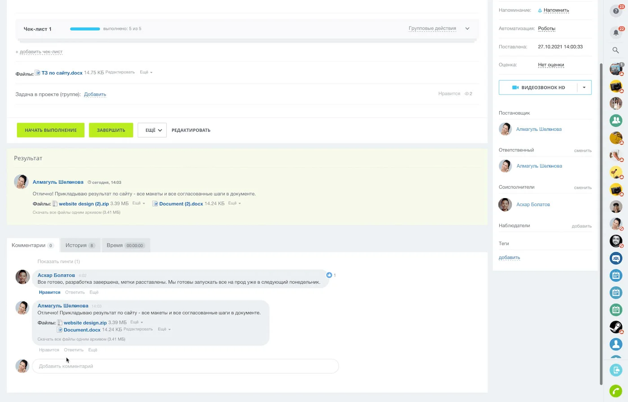The height and width of the screenshot is (402, 628).
Task: Open the green calendar chat icon
Action: [616, 310]
